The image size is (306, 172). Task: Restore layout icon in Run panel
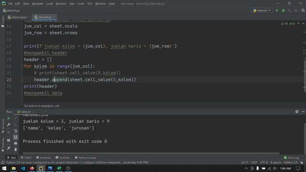coord(9,140)
